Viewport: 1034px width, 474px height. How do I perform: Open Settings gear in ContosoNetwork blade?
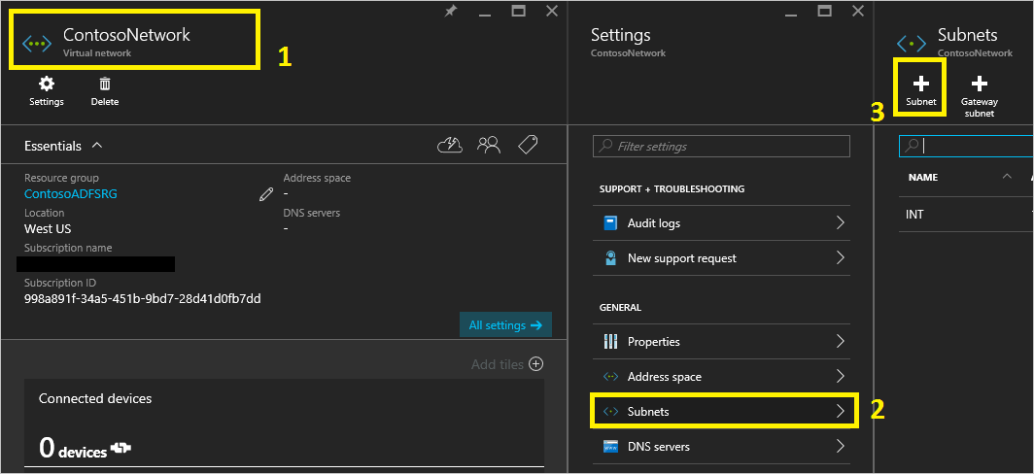coord(47,91)
